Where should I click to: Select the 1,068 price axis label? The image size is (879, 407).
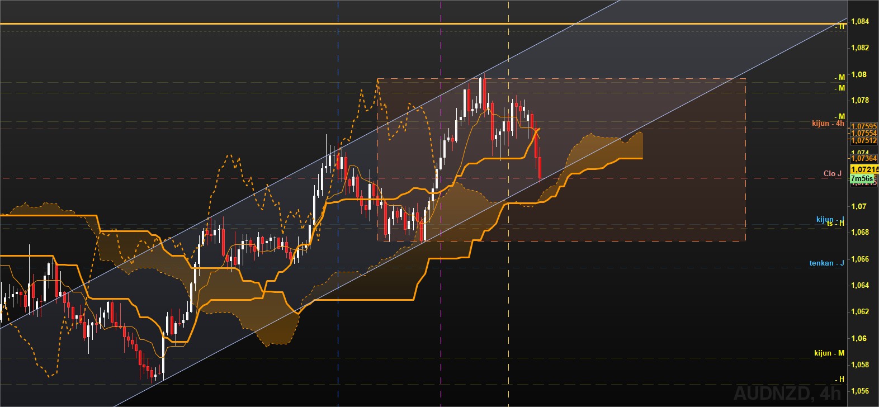(x=860, y=233)
